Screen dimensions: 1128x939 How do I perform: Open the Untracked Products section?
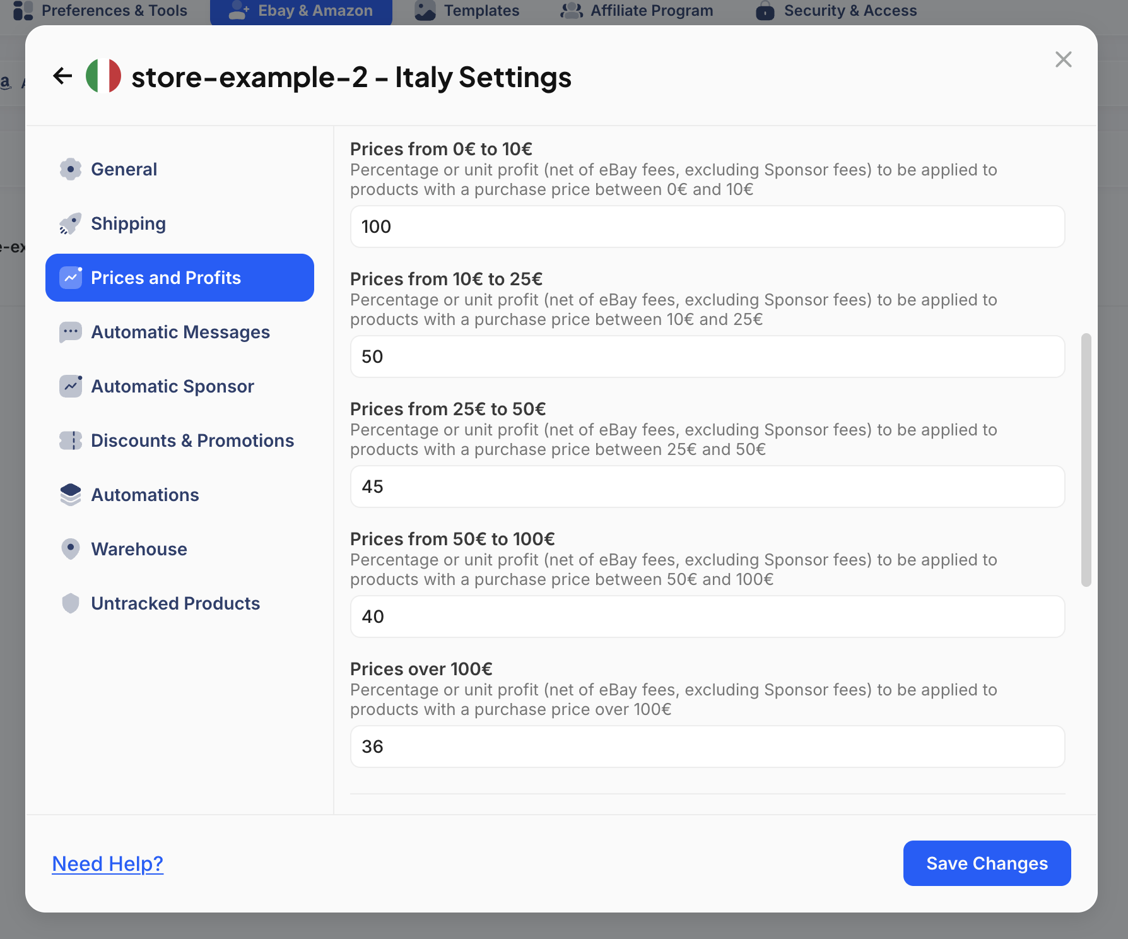180,603
